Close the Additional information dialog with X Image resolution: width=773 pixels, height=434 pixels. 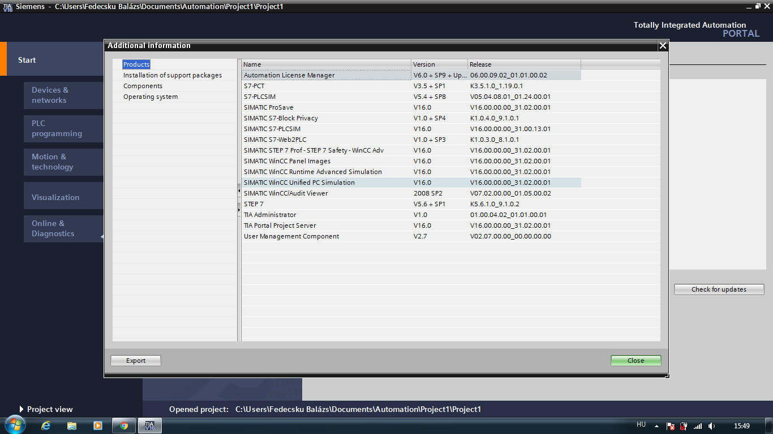tap(663, 46)
